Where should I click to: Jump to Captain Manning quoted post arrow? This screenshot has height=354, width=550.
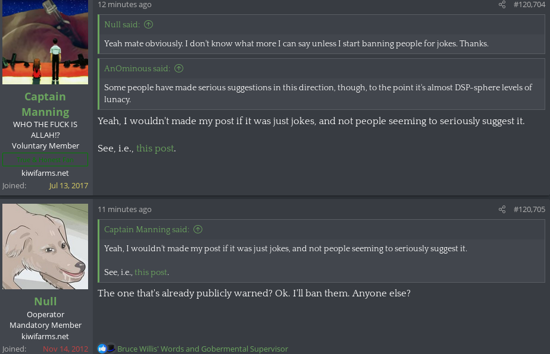click(x=198, y=229)
